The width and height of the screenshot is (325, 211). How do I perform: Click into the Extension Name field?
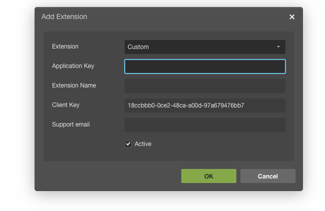coord(205,86)
